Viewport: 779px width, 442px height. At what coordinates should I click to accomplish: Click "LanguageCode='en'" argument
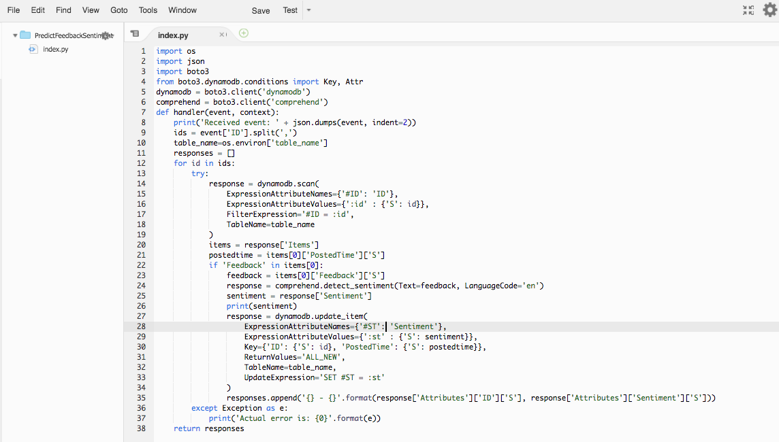[502, 286]
